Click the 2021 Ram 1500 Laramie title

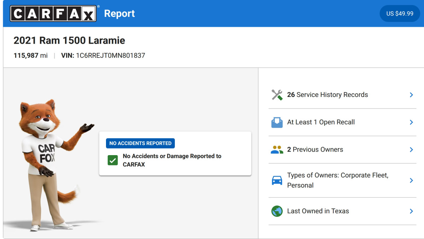69,41
